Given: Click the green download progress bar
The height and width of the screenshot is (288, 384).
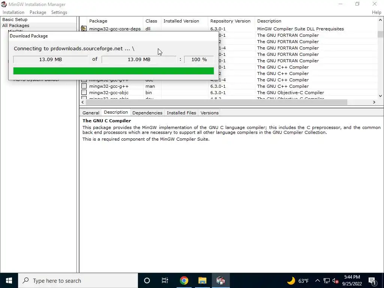Looking at the screenshot, I should point(113,71).
